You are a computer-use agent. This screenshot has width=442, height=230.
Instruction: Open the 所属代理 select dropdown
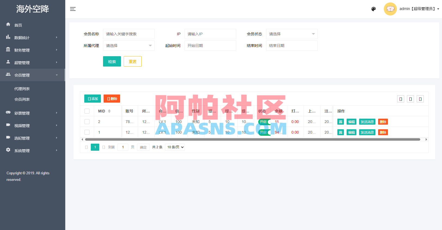click(129, 46)
